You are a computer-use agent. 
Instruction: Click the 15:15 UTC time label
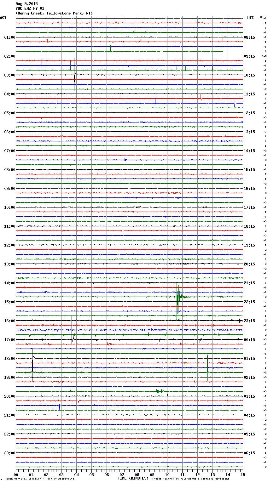click(249, 170)
